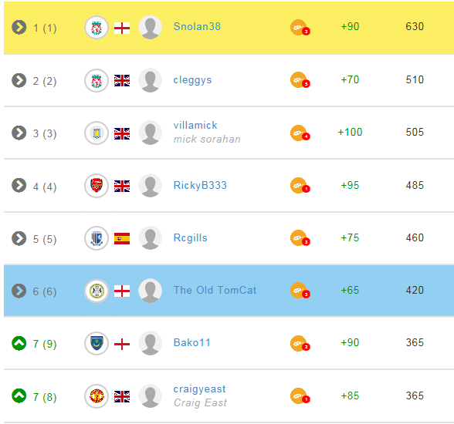The height and width of the screenshot is (424, 454).
Task: Click the Aston Villa badge beside villamick
Action: coord(97,133)
